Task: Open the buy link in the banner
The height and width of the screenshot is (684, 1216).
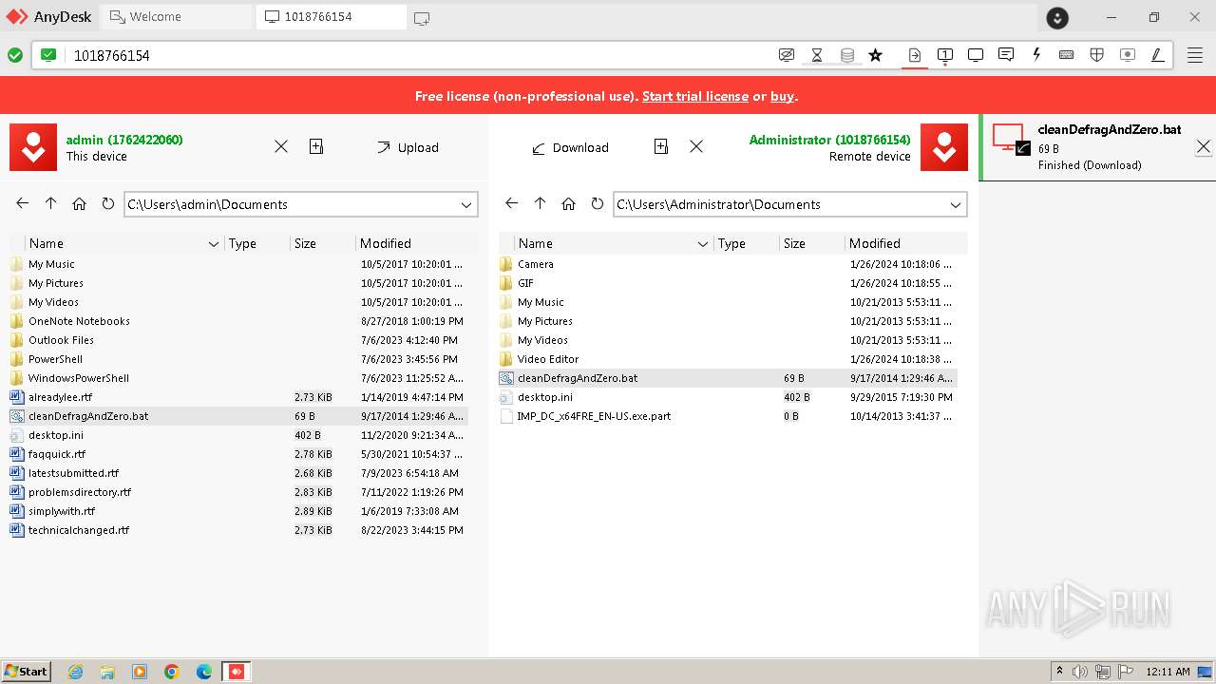Action: click(782, 96)
